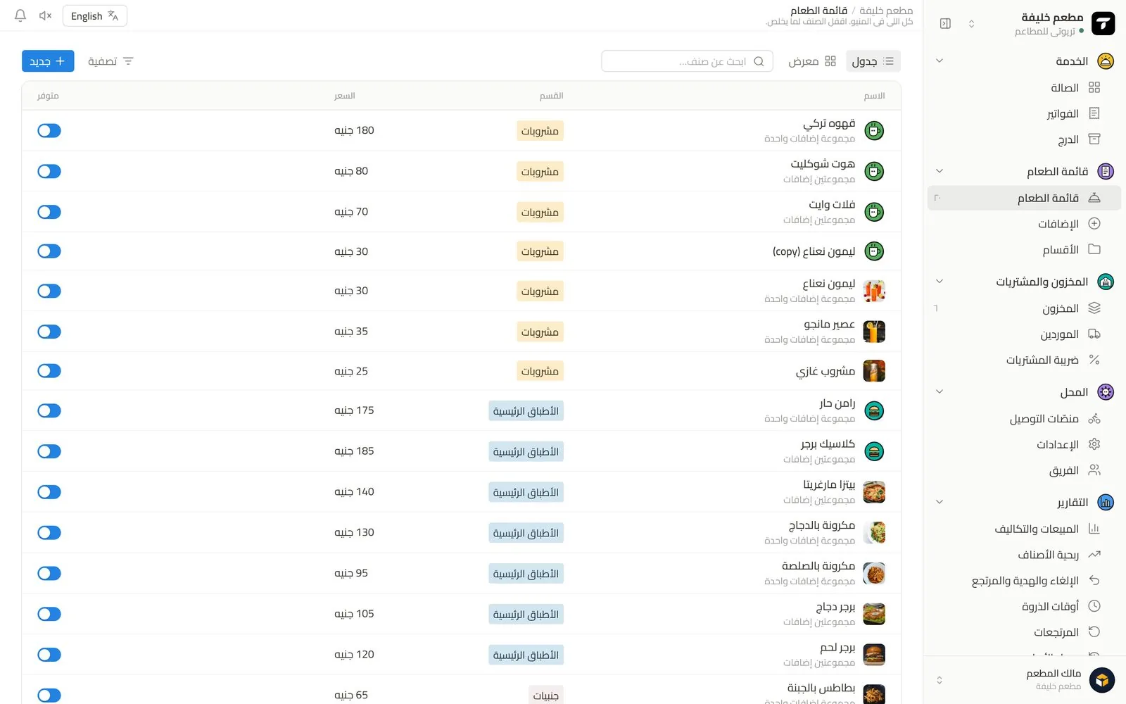This screenshot has height=704, width=1126.
Task: Collapse the sidebar panel icon
Action: point(945,23)
